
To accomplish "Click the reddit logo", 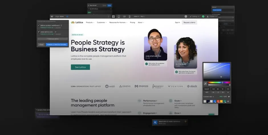I will [110, 86].
